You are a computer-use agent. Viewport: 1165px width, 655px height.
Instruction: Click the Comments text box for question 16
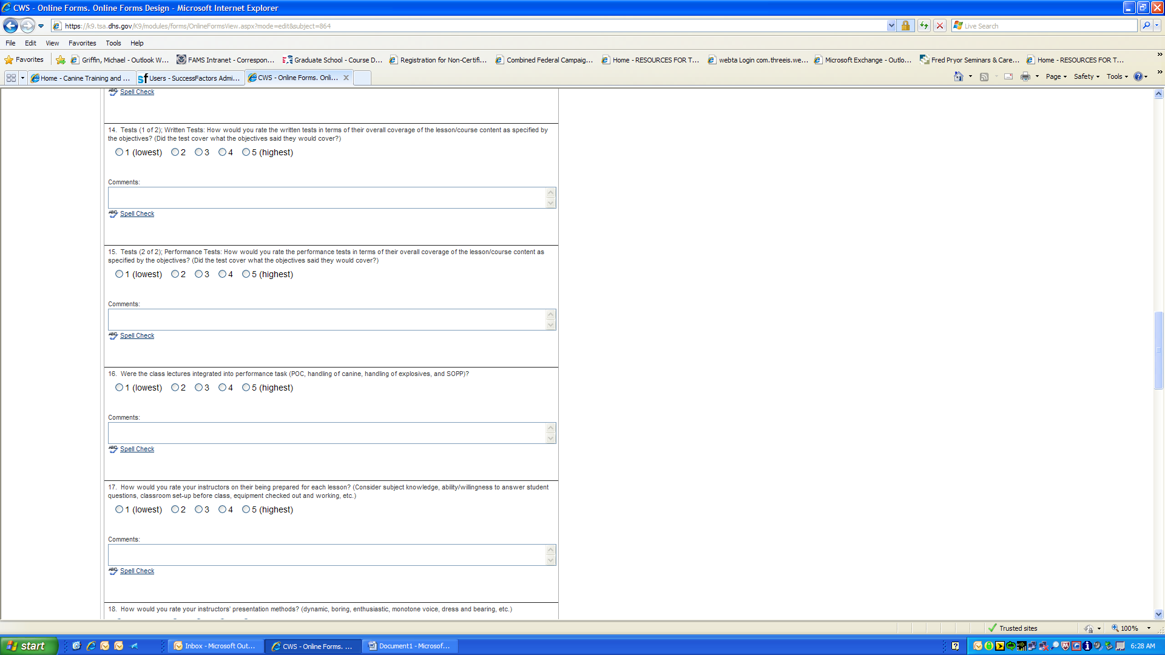328,433
